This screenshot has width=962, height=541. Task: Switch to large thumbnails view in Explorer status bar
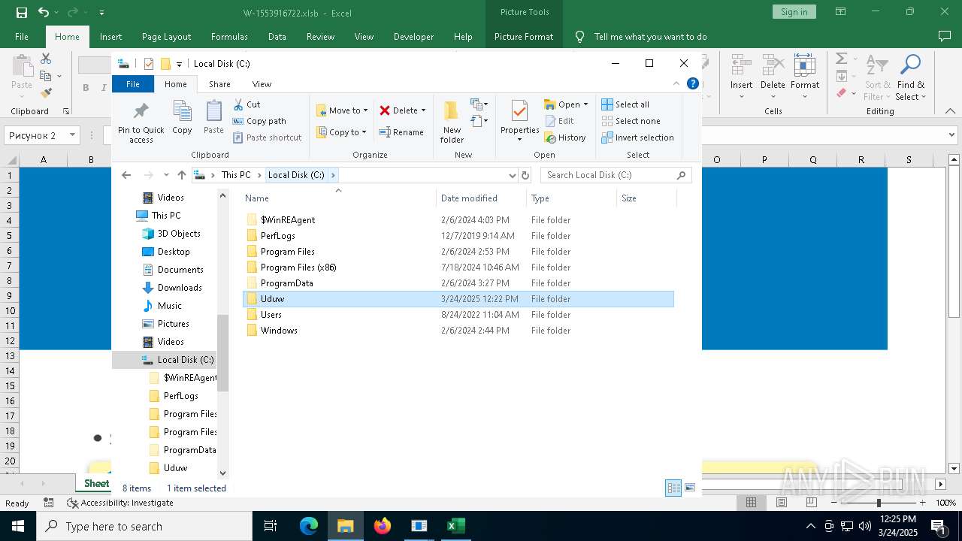click(689, 488)
